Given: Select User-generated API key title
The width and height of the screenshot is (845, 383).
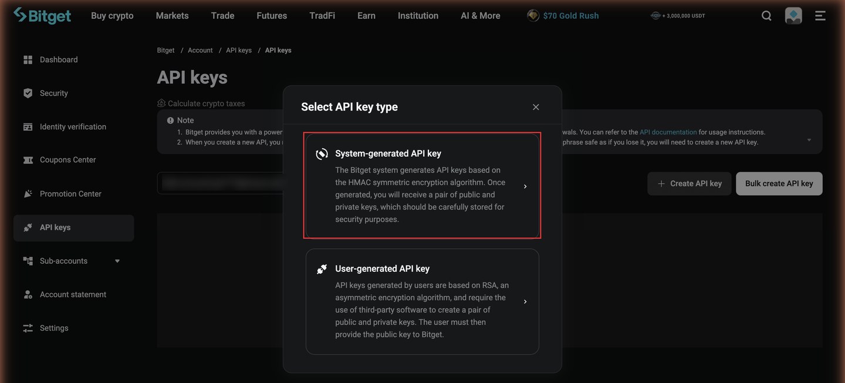Looking at the screenshot, I should (382, 268).
